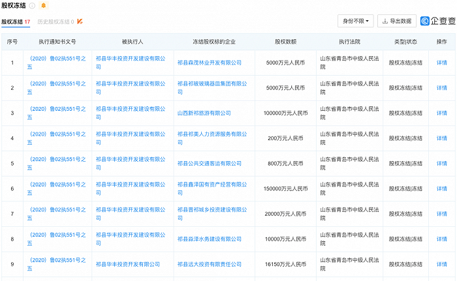Click the 企查查 logo

[x=438, y=21]
